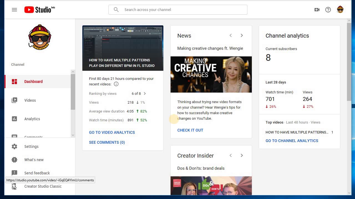This screenshot has width=355, height=199.
Task: Click GO TO VIDEO ANALYTICS link
Action: tap(112, 132)
